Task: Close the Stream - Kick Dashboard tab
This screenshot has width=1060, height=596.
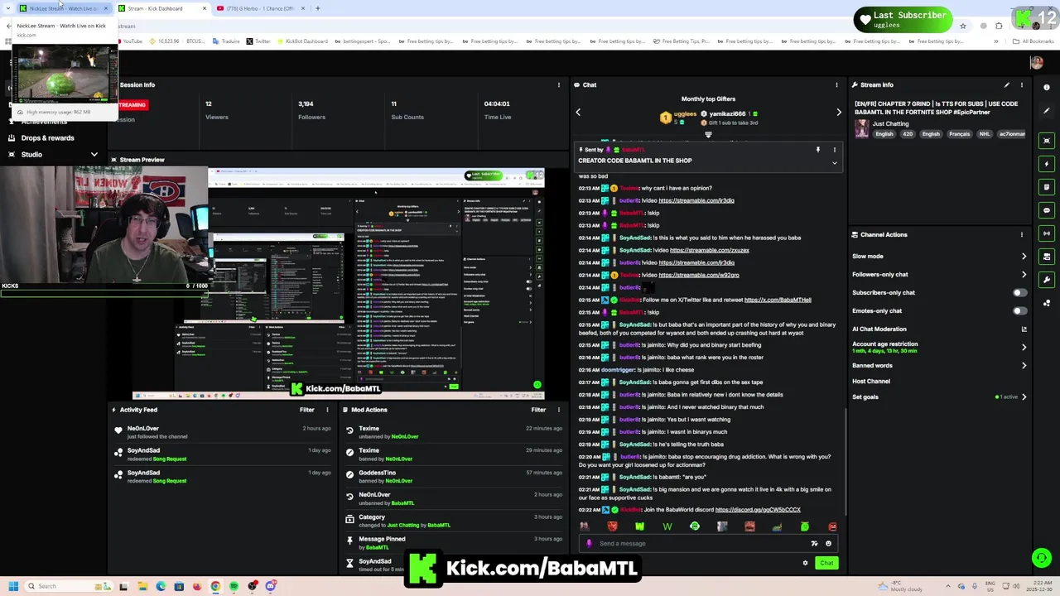Action: point(204,8)
